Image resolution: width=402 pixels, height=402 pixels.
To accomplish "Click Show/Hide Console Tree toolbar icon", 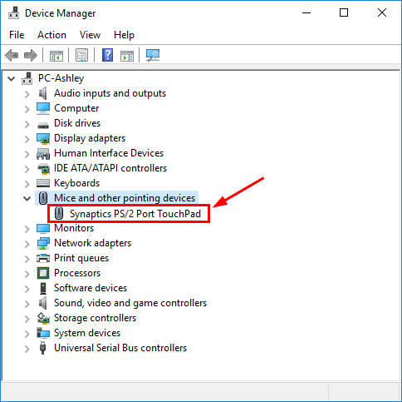I will pyautogui.click(x=56, y=56).
